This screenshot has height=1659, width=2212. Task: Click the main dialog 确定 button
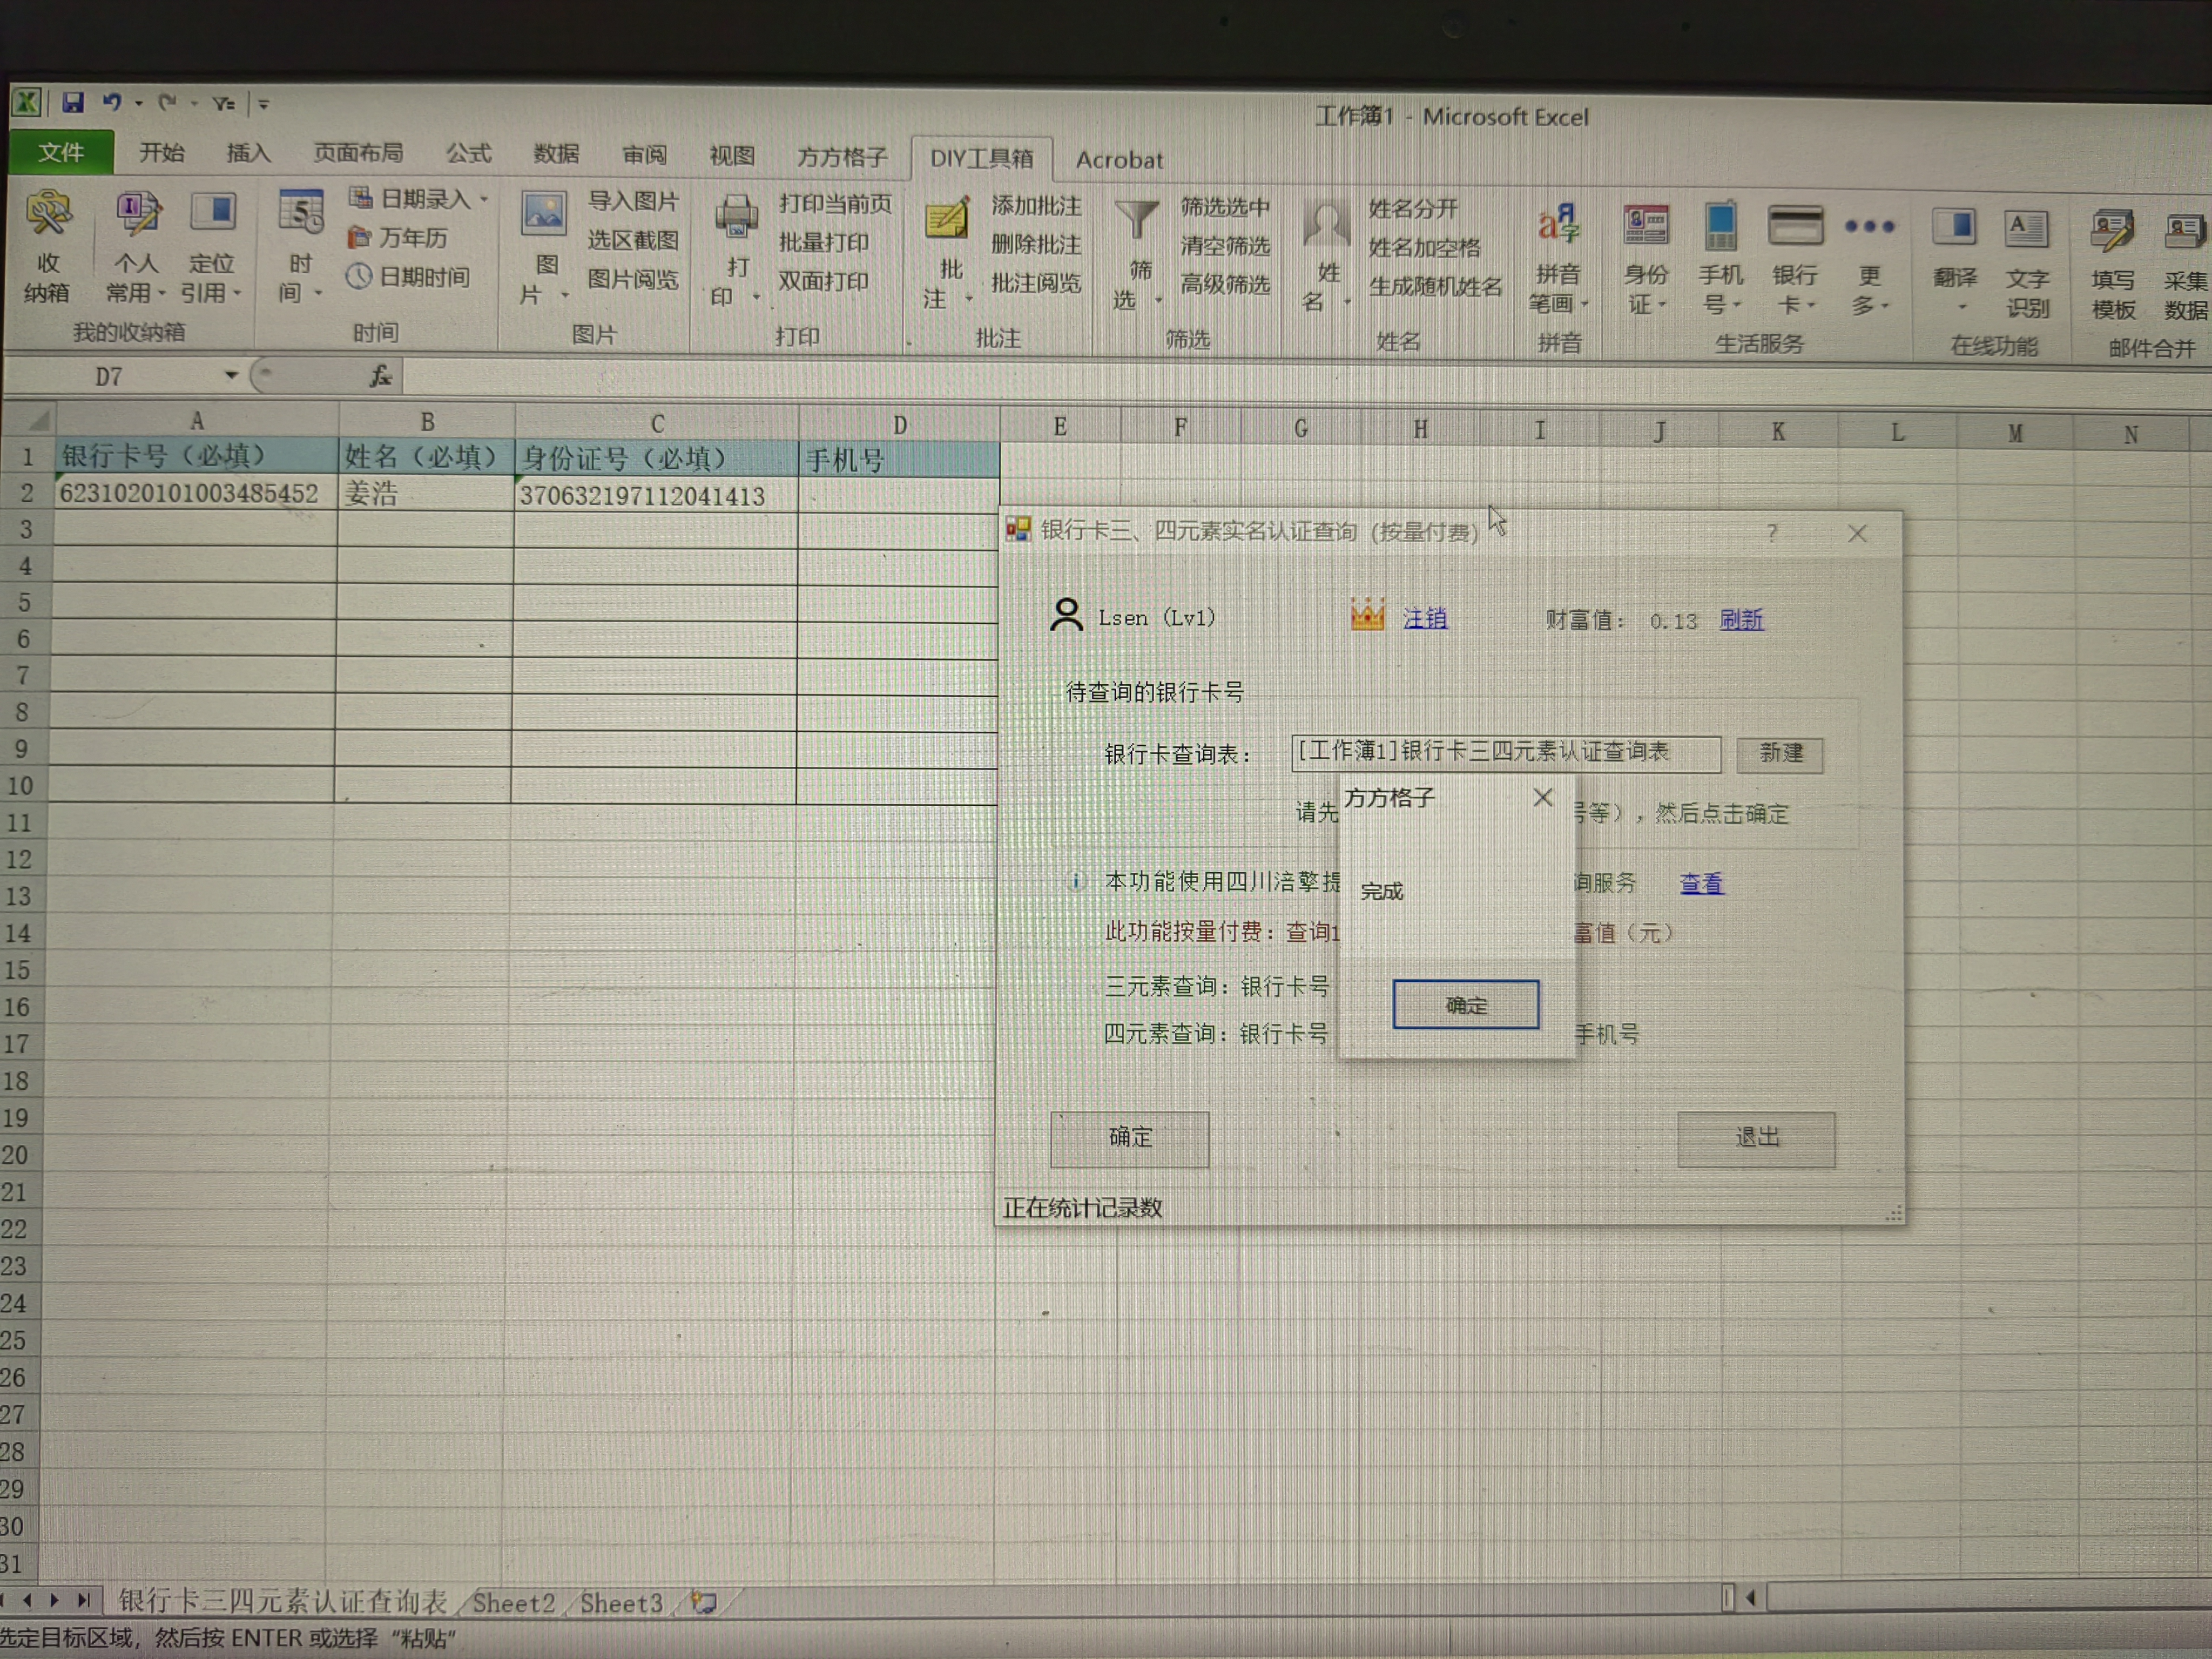1129,1138
